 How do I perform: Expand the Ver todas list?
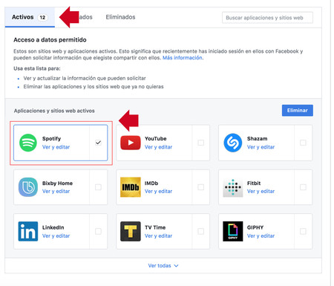(x=163, y=265)
